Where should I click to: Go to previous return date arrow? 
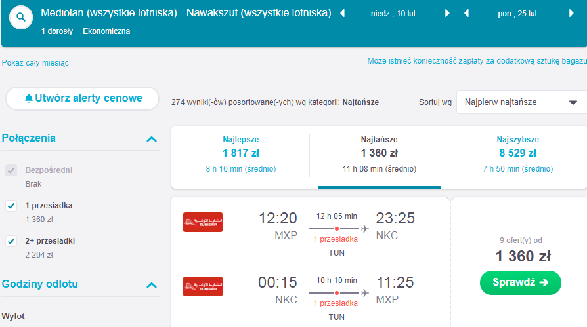pos(466,14)
